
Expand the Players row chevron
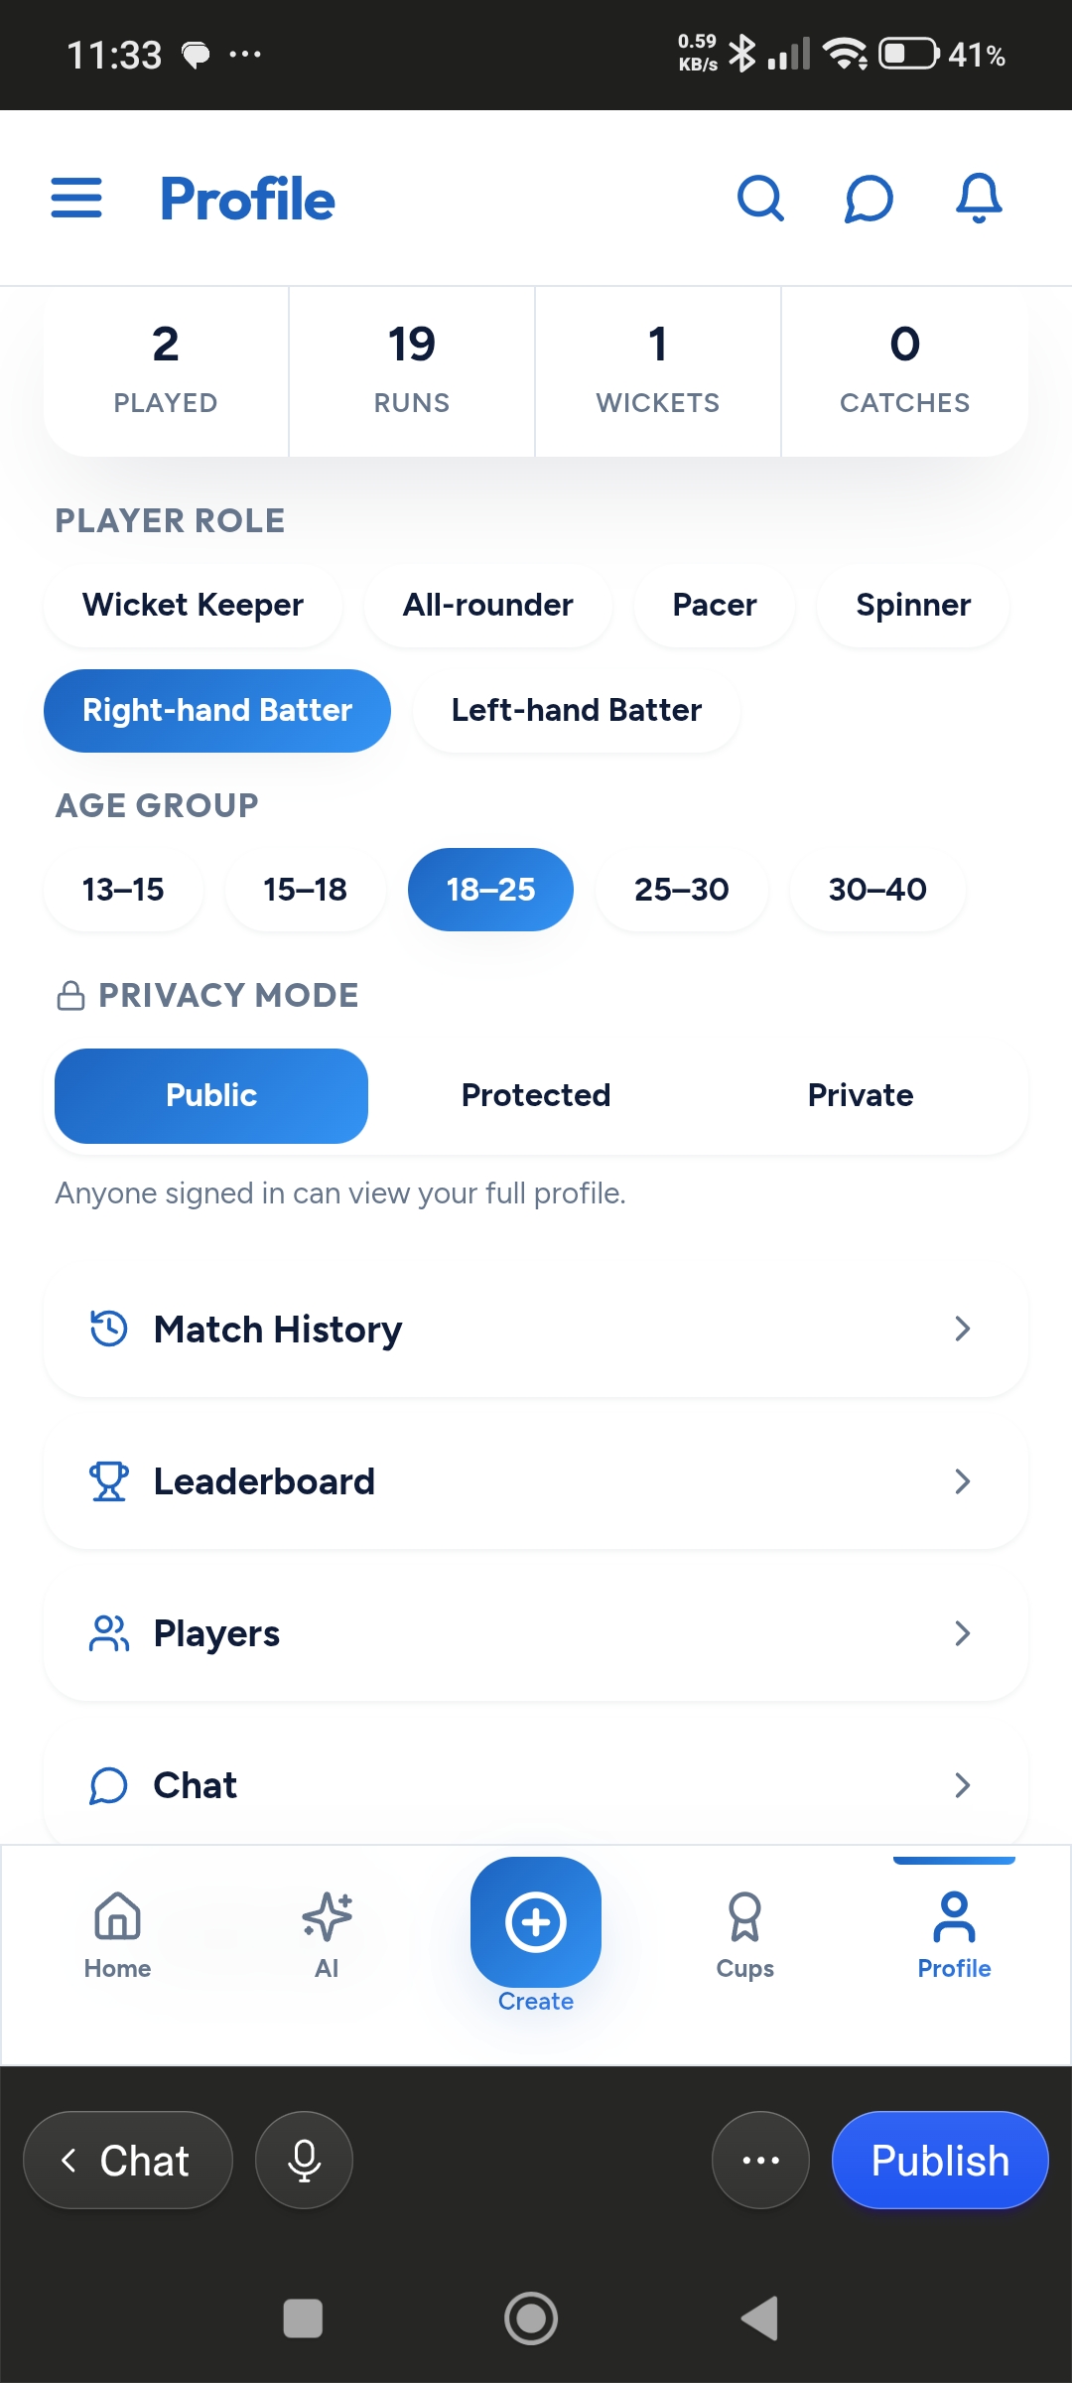pos(962,1633)
